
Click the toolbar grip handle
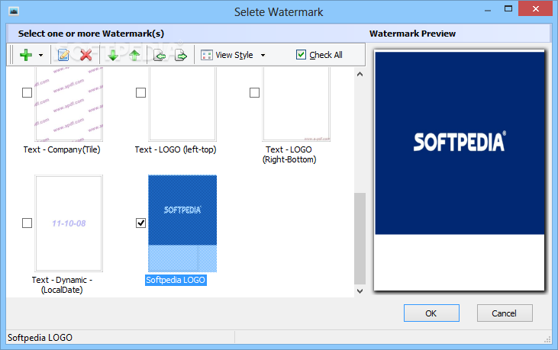11,55
